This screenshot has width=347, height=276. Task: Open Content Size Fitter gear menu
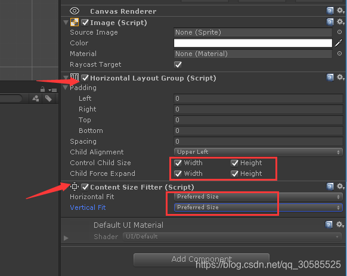340,187
